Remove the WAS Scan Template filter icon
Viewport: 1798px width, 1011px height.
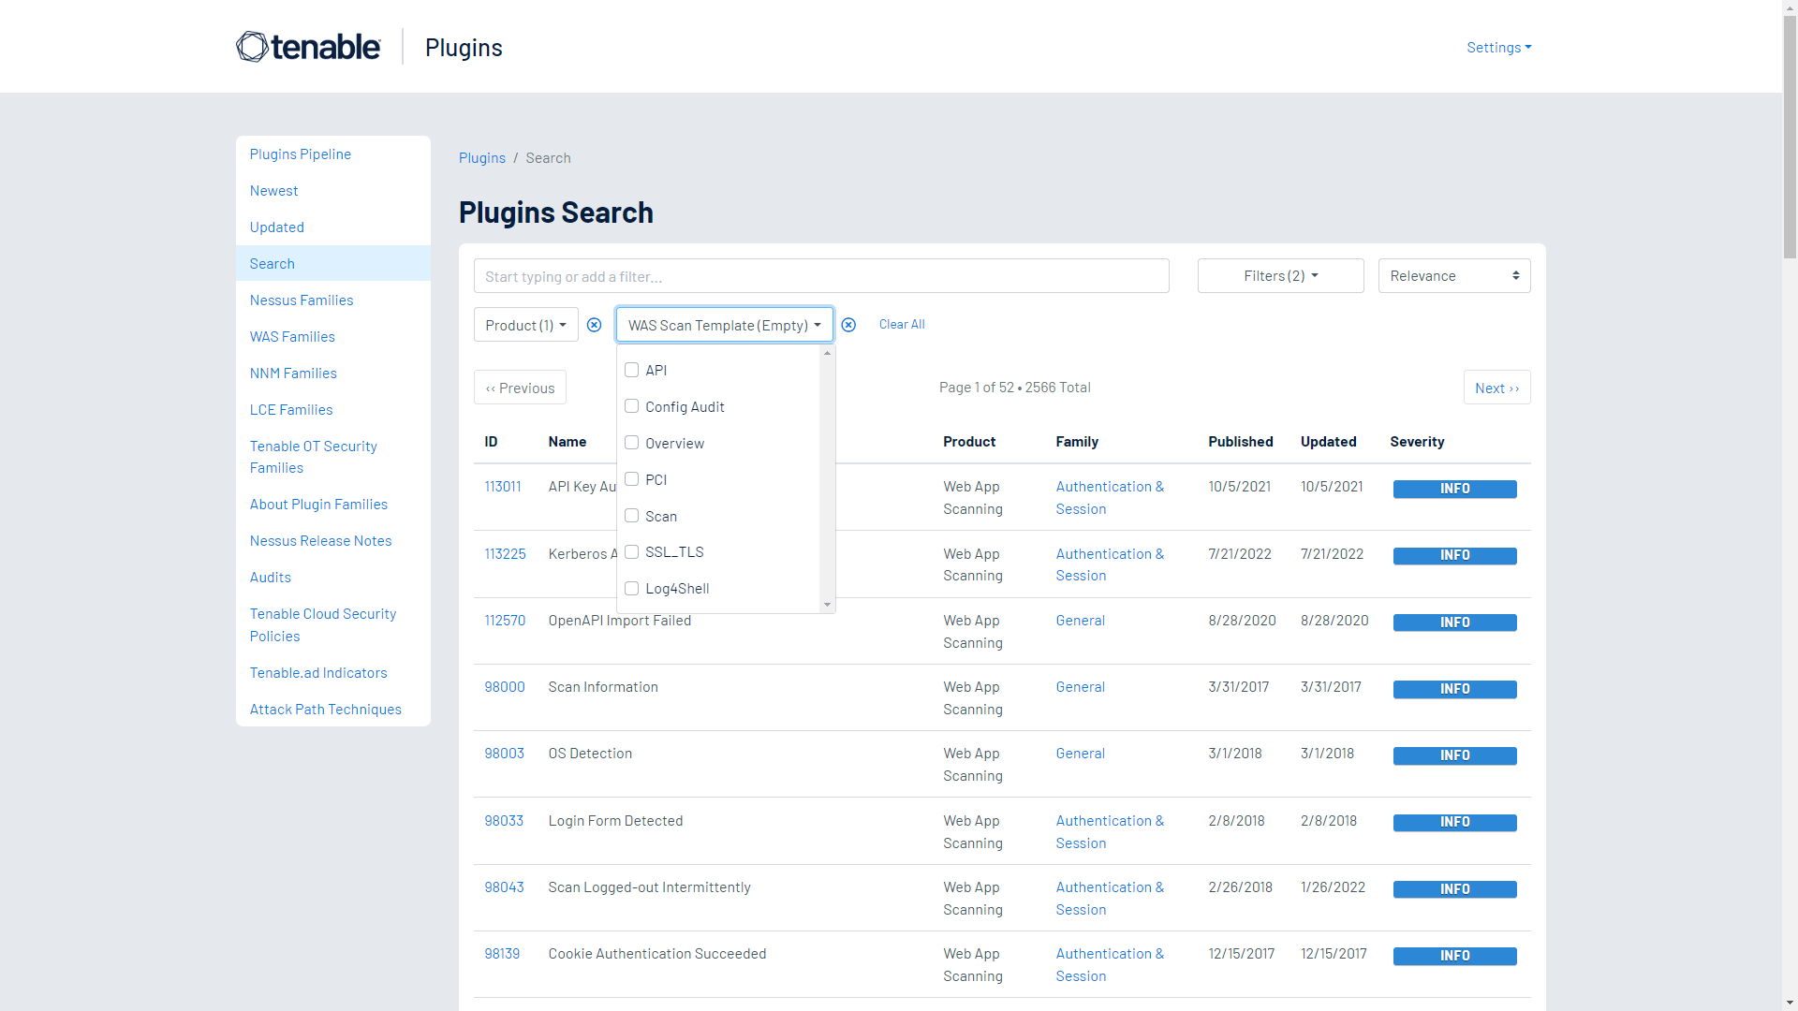point(848,325)
